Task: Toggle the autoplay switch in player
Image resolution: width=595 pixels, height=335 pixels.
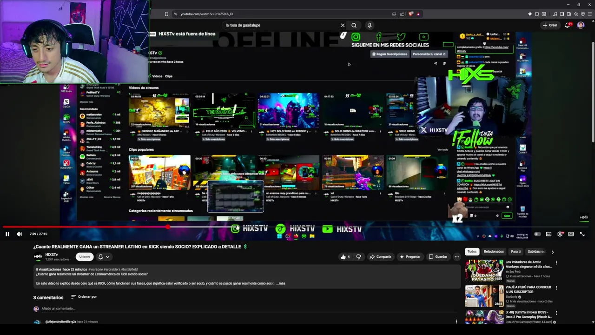Action: (x=537, y=234)
